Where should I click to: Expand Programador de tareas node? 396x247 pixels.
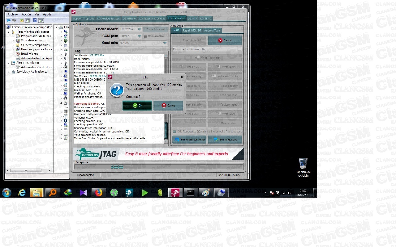(14, 36)
